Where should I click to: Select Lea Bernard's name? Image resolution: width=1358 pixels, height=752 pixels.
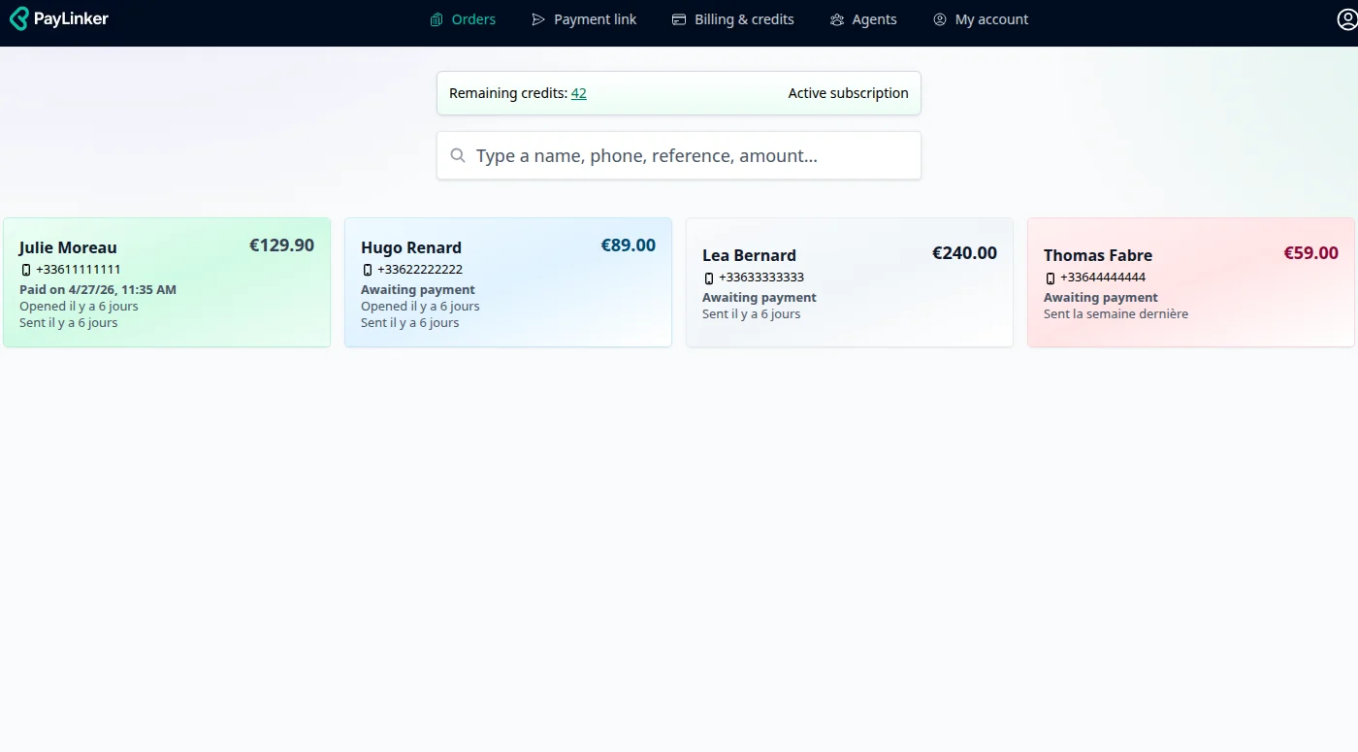(x=749, y=255)
